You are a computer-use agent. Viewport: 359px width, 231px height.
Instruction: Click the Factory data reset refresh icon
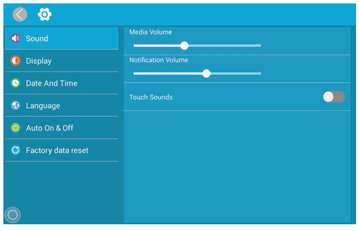[16, 150]
